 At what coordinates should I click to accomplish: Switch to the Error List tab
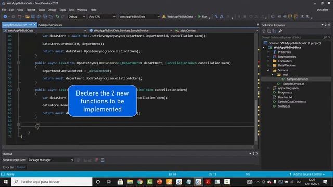8,167
